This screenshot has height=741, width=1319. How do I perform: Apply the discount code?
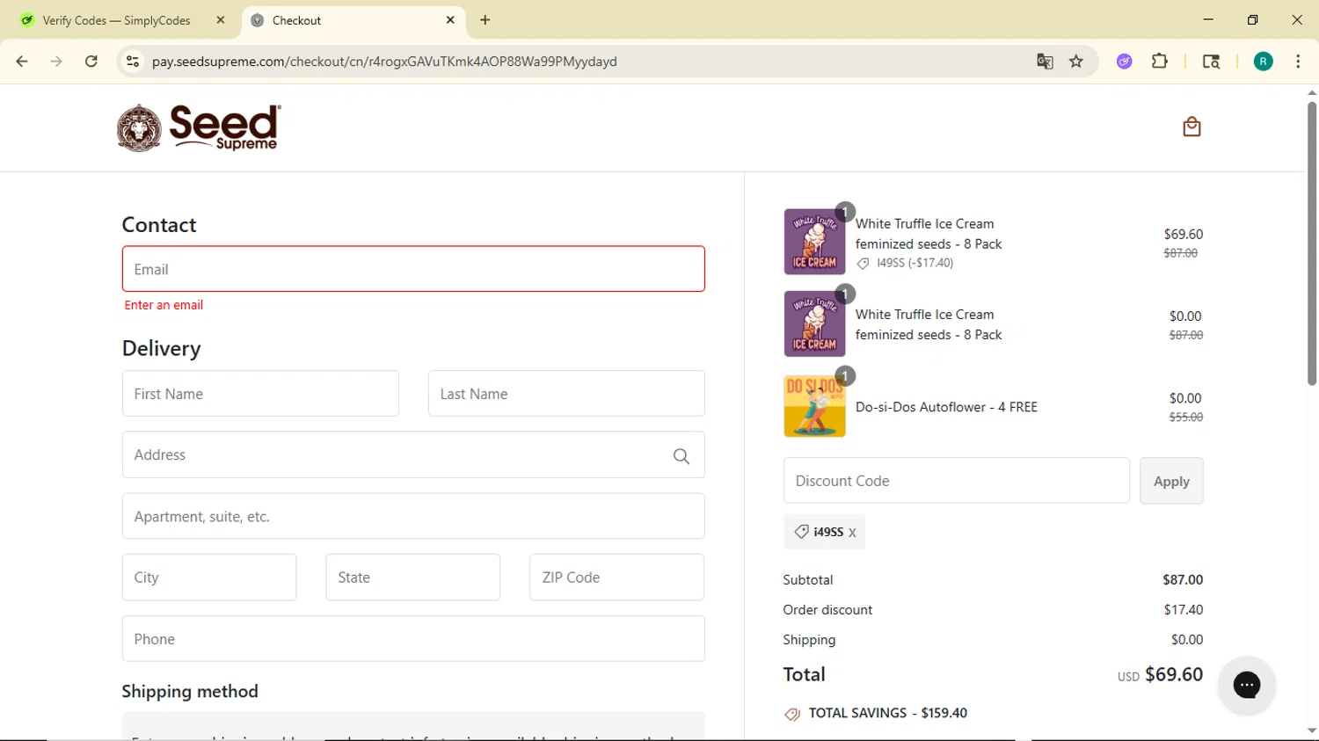pyautogui.click(x=1171, y=481)
